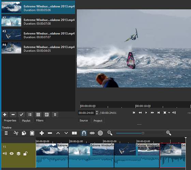Click the timeline zoom out magnifier

[110, 133]
